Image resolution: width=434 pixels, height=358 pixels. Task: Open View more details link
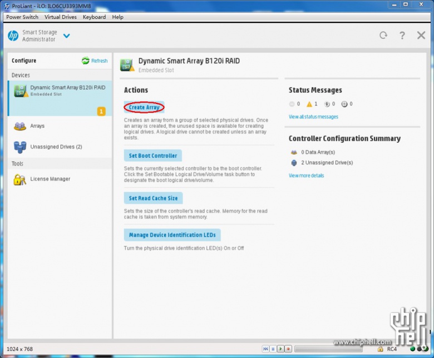[306, 176]
